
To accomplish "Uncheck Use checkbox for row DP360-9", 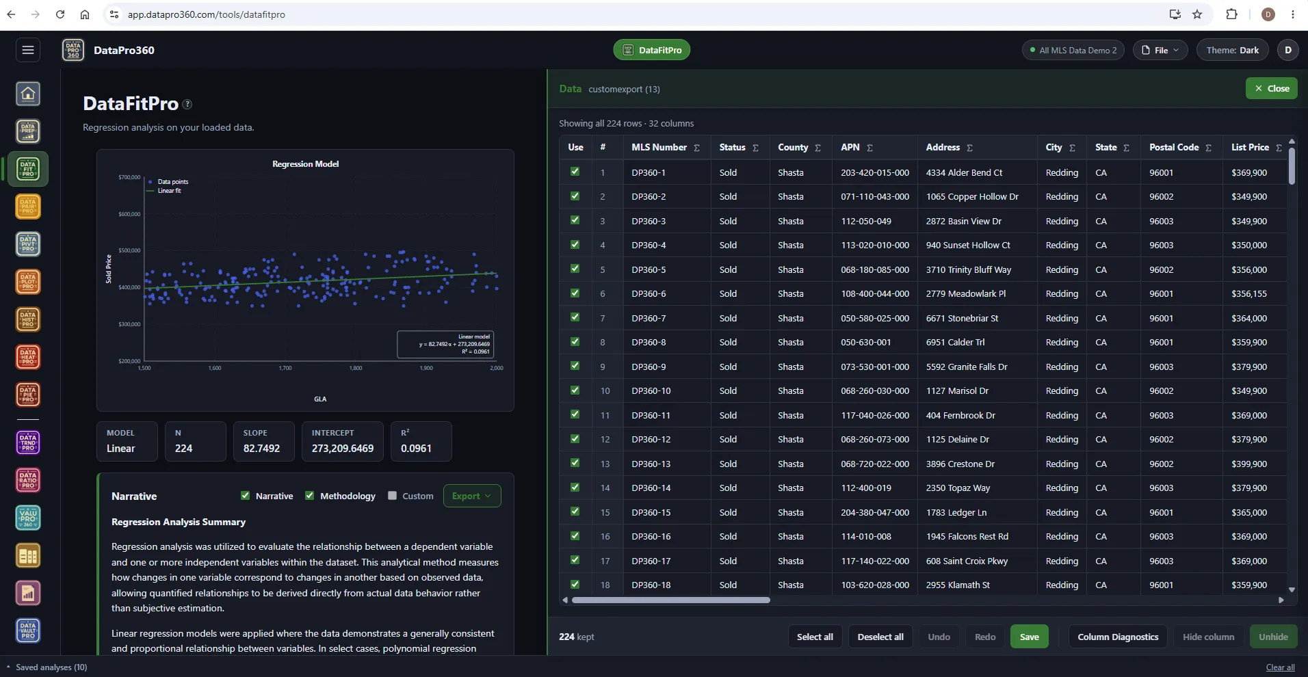I will (x=575, y=366).
